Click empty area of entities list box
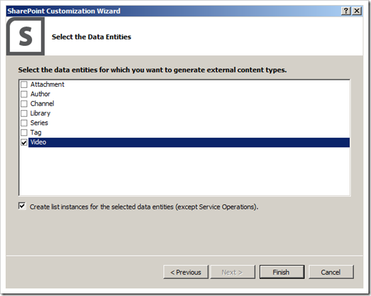 [x=184, y=172]
